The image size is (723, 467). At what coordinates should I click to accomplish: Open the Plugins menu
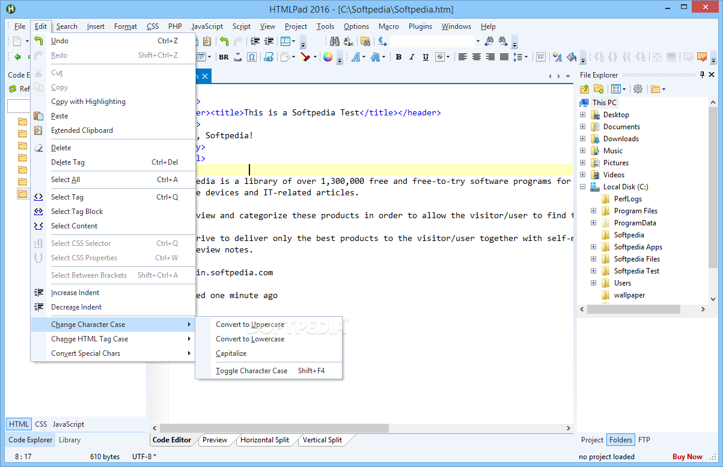click(420, 26)
